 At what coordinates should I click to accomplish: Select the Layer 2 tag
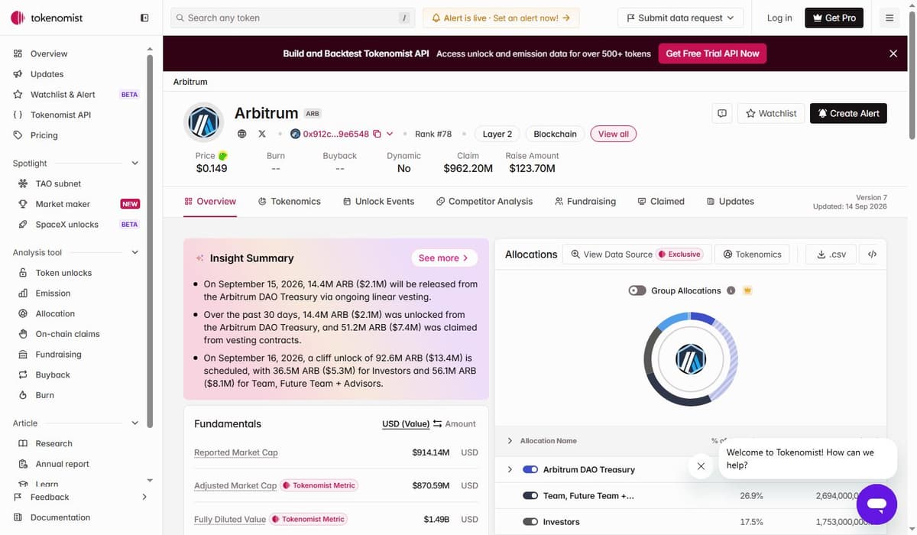click(x=497, y=134)
